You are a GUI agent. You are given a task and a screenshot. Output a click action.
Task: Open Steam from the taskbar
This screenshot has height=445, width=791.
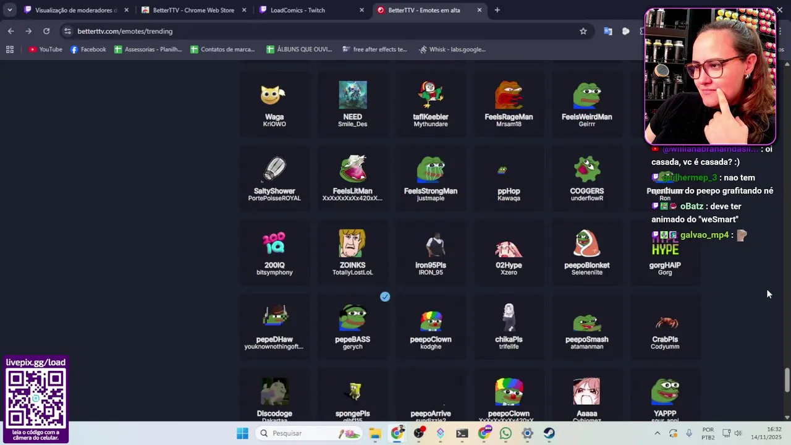[x=549, y=433]
